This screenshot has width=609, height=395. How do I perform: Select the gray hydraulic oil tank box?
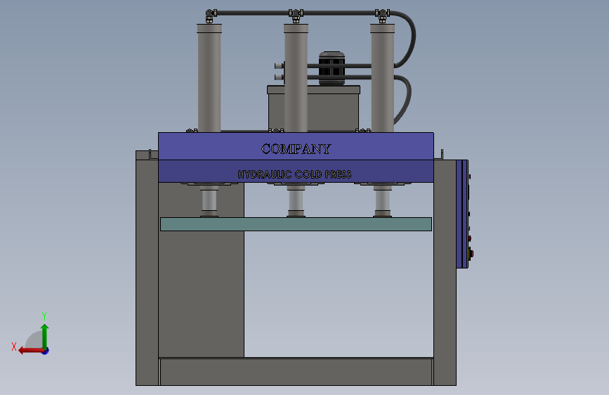click(x=313, y=109)
